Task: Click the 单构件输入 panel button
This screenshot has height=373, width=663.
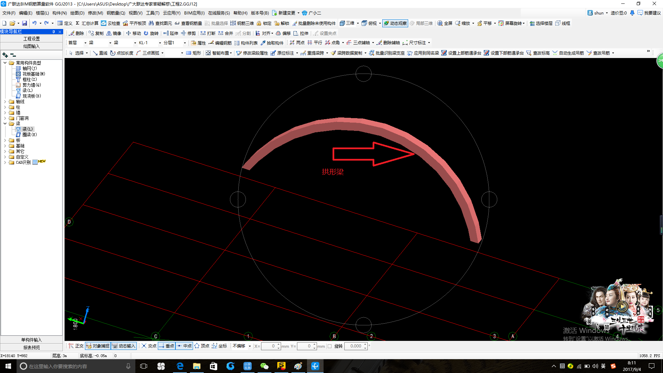Action: coord(31,340)
